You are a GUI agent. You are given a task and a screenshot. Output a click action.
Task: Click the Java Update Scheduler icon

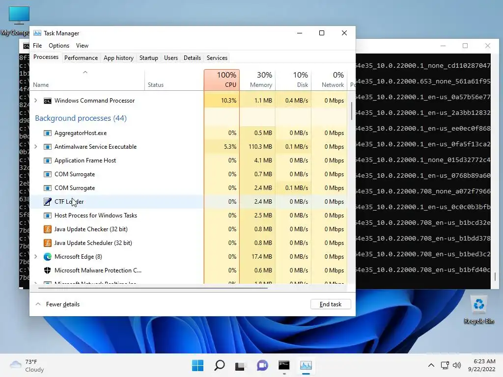[48, 243]
